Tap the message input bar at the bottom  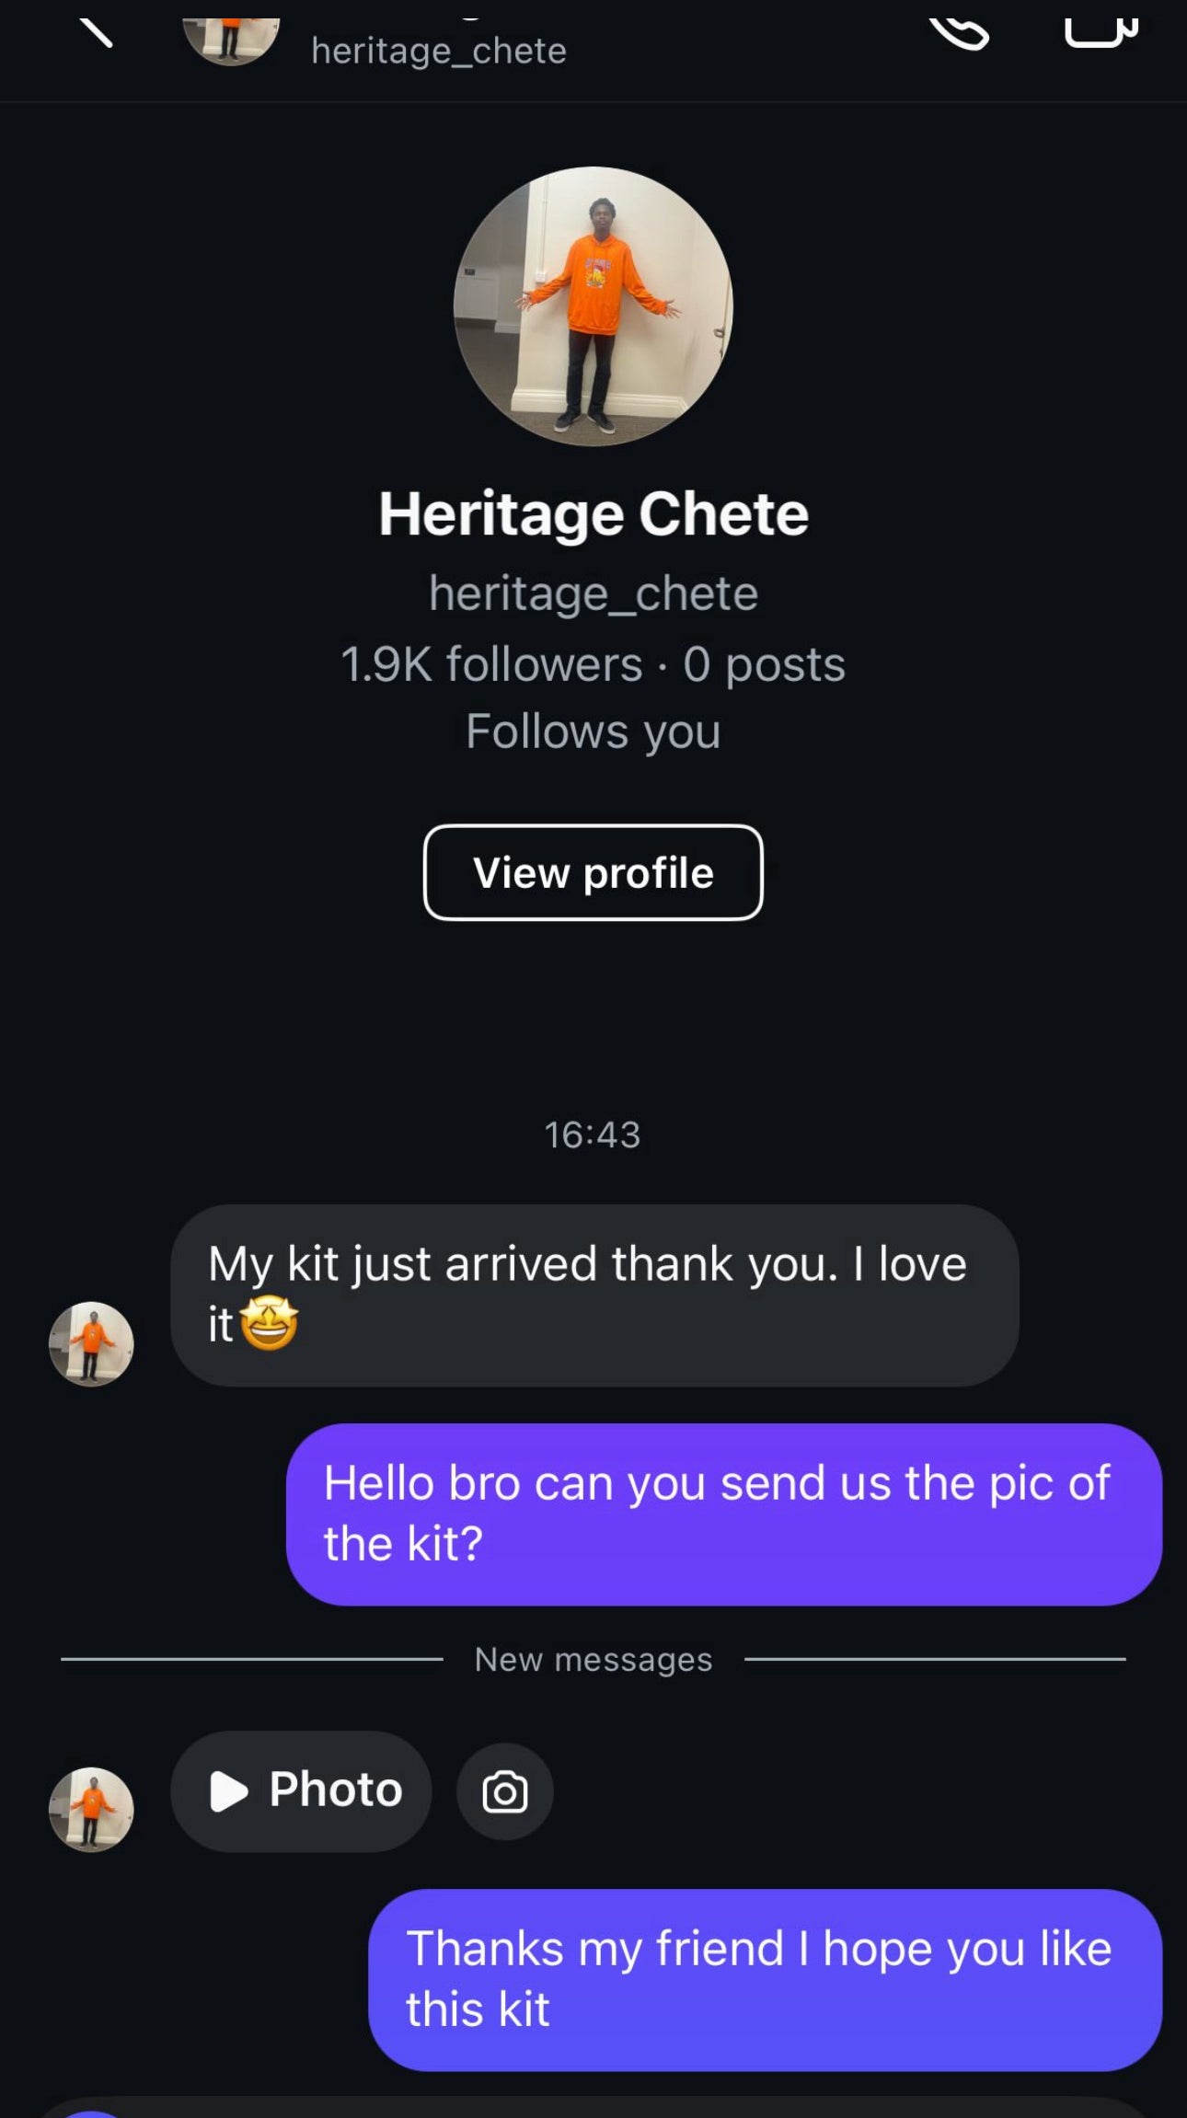point(593,2109)
